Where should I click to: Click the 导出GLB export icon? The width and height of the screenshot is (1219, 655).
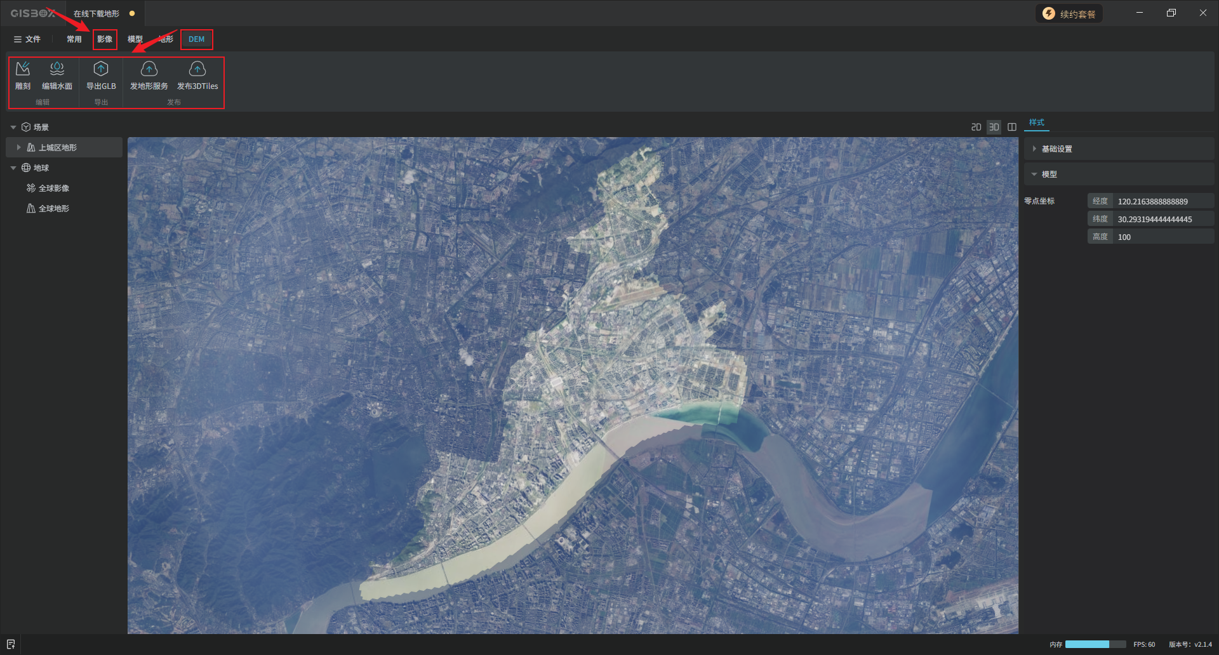(101, 75)
